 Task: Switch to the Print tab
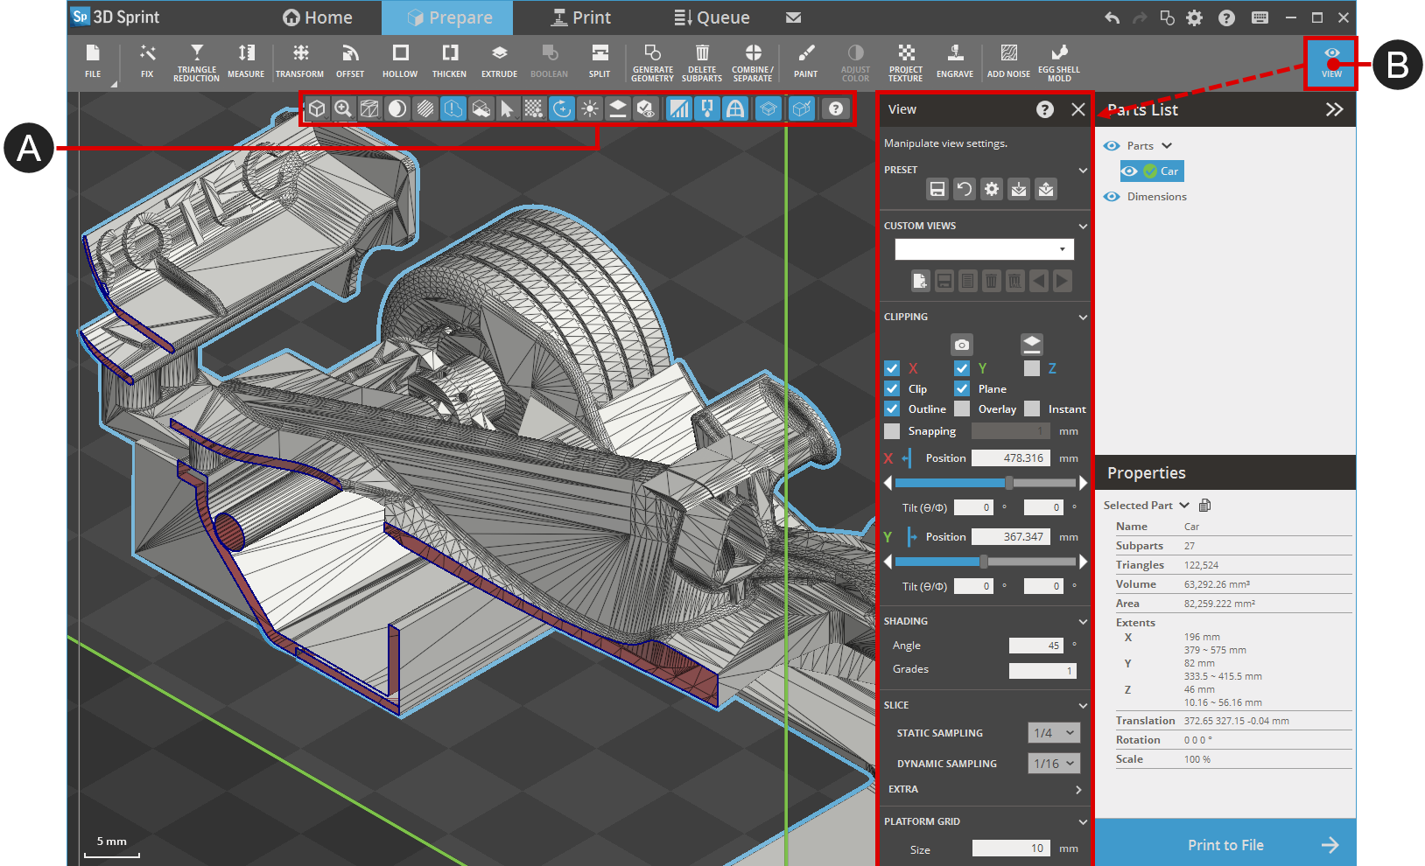[x=580, y=17]
